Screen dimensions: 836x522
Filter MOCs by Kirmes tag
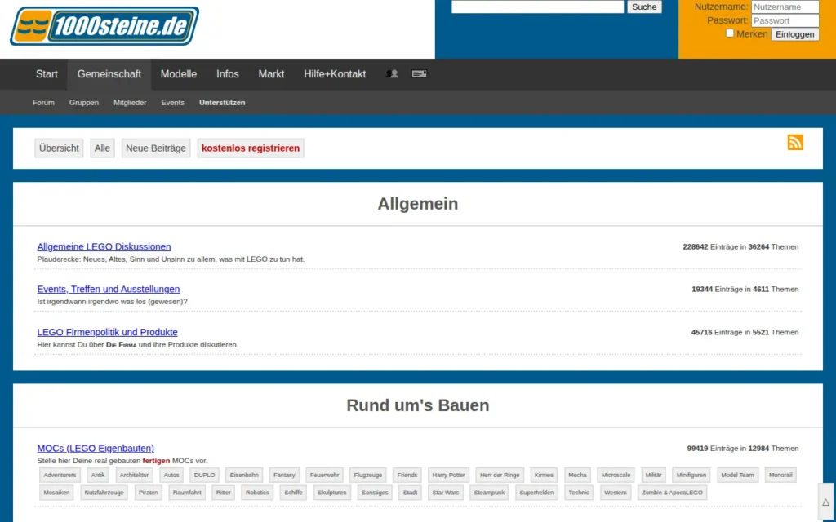coord(544,476)
